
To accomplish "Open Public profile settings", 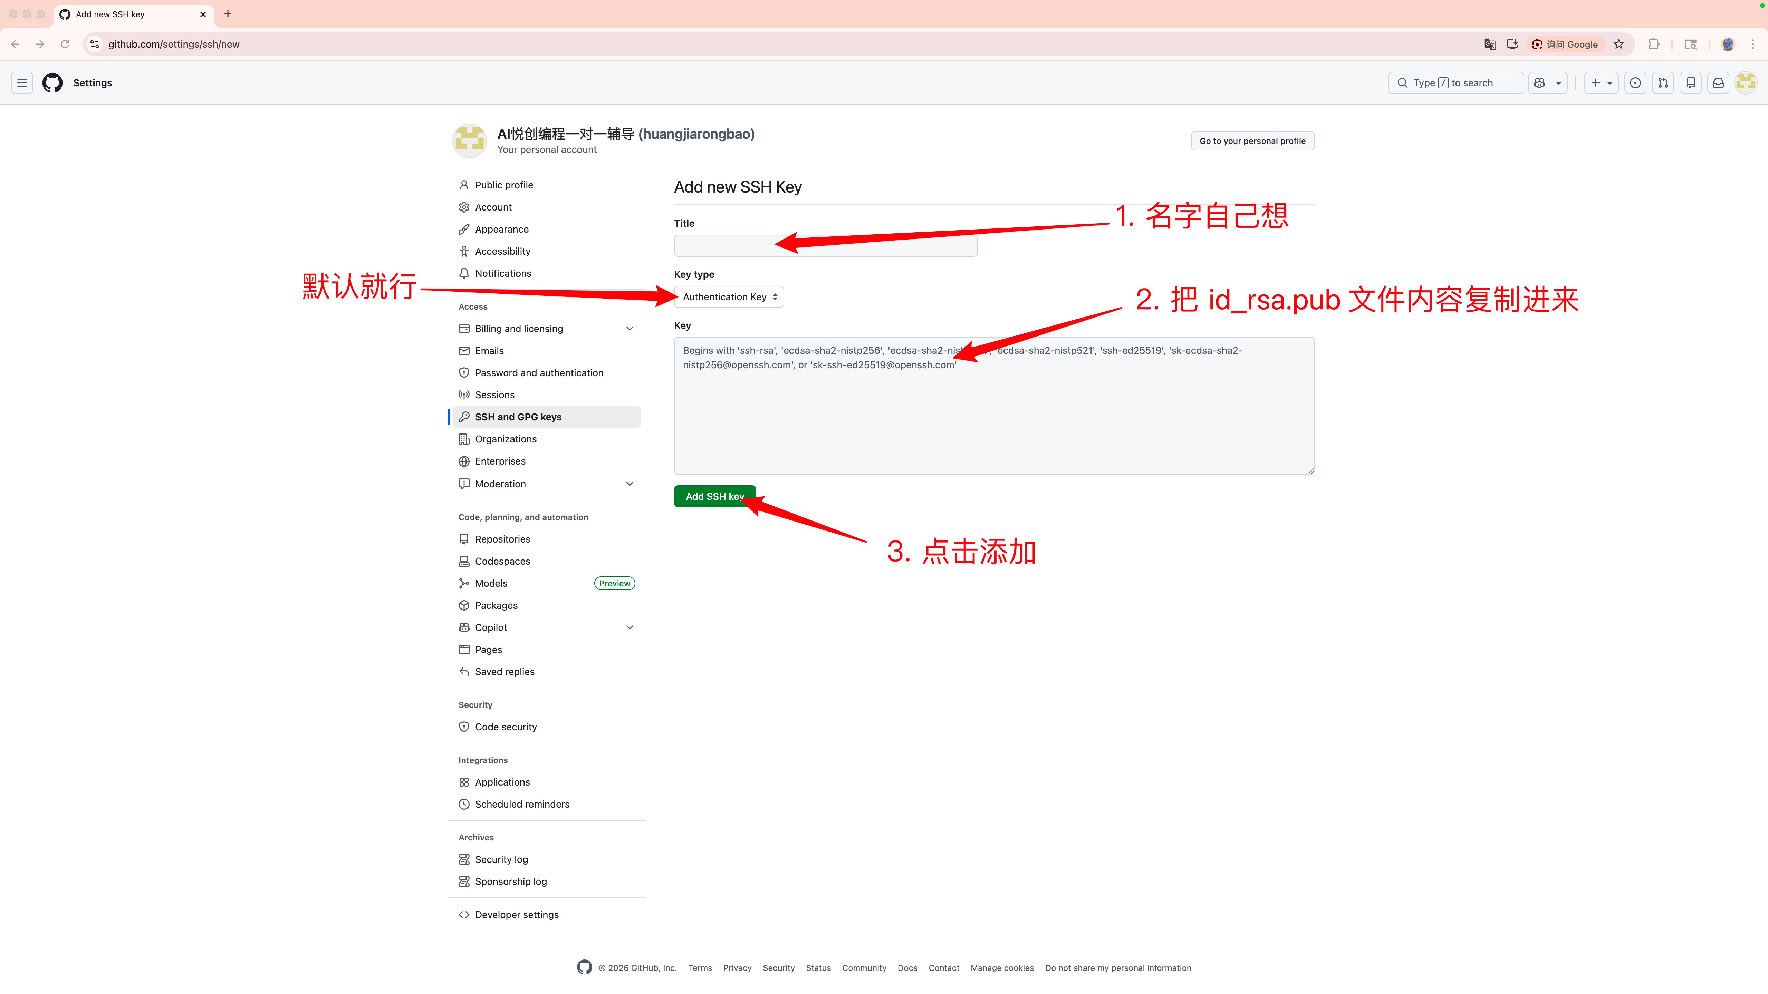I will coord(546,185).
